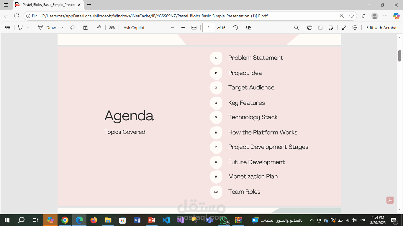Open Draw pen options dropdown arrow
The width and height of the screenshot is (403, 226).
62,28
